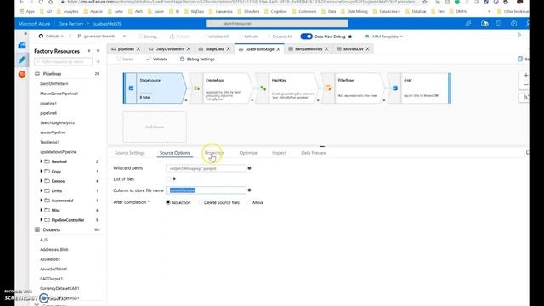This screenshot has width=544, height=306.
Task: Click the Publish button
Action: point(179,37)
